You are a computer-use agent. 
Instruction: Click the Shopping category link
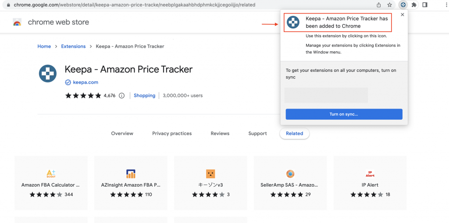[144, 96]
